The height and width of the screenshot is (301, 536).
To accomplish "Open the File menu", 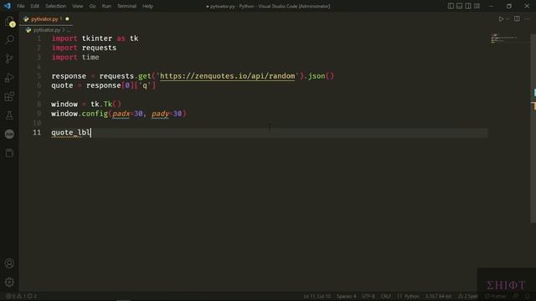I will (x=20, y=6).
